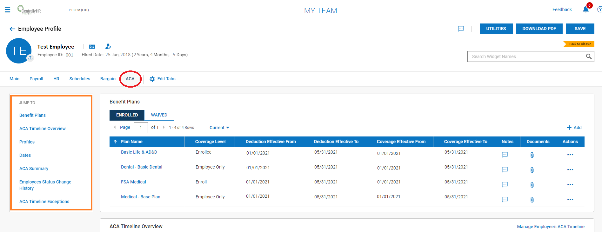Click the UTILITIES button
Image resolution: width=602 pixels, height=232 pixels.
click(x=496, y=29)
